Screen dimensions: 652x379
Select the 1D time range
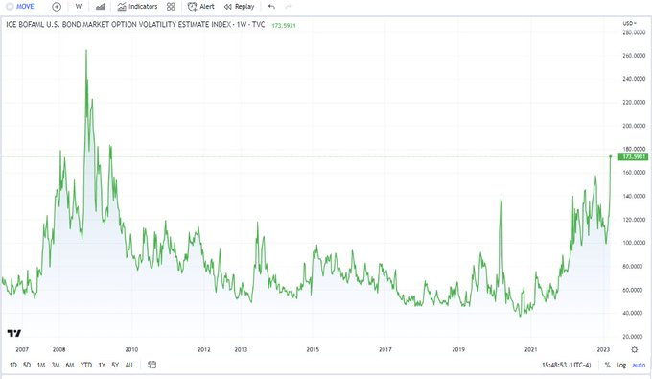tap(13, 365)
